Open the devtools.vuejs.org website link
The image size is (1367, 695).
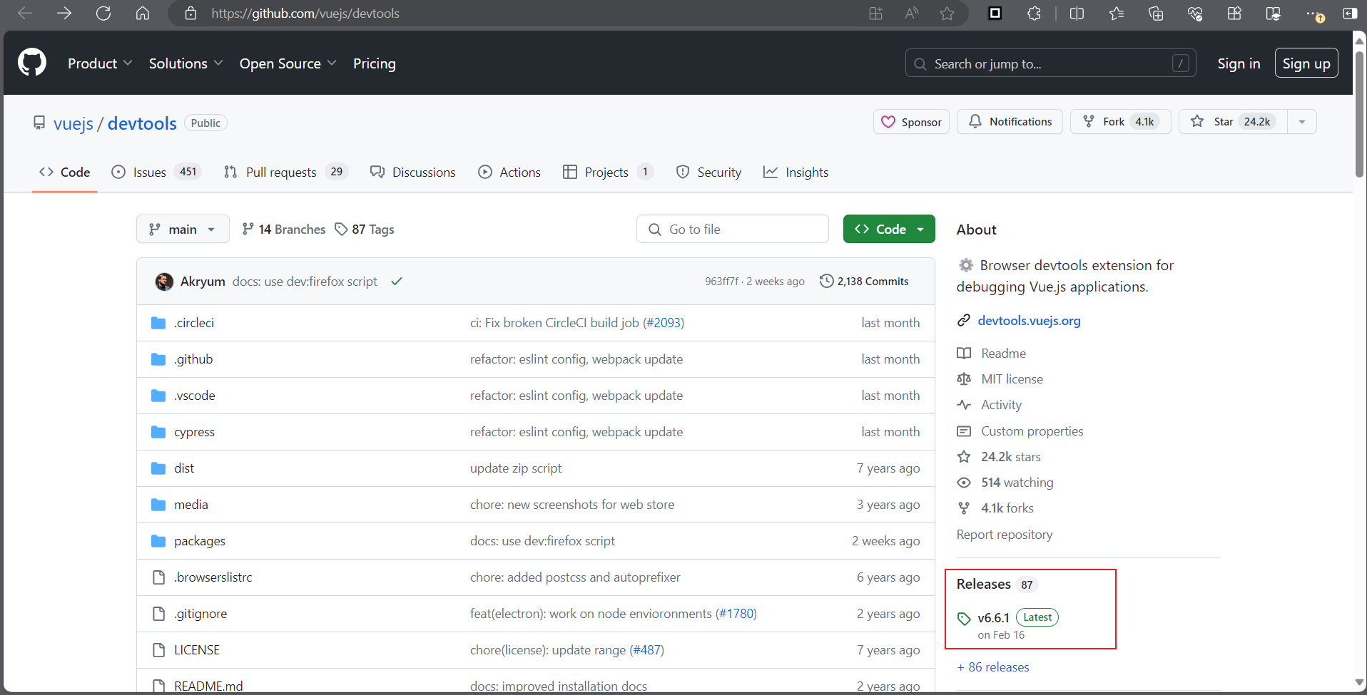click(1029, 321)
